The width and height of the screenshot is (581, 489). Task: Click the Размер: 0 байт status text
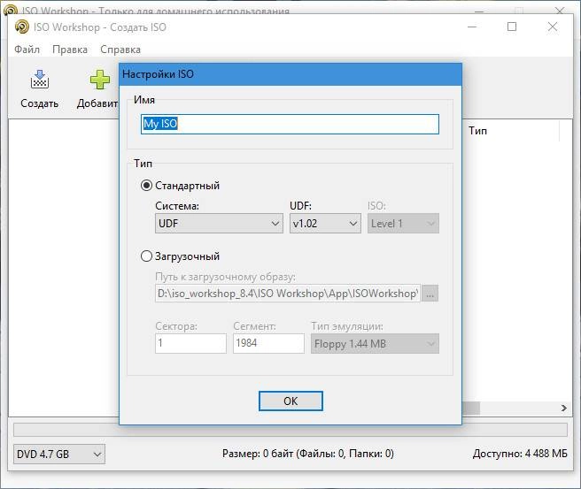pyautogui.click(x=308, y=454)
